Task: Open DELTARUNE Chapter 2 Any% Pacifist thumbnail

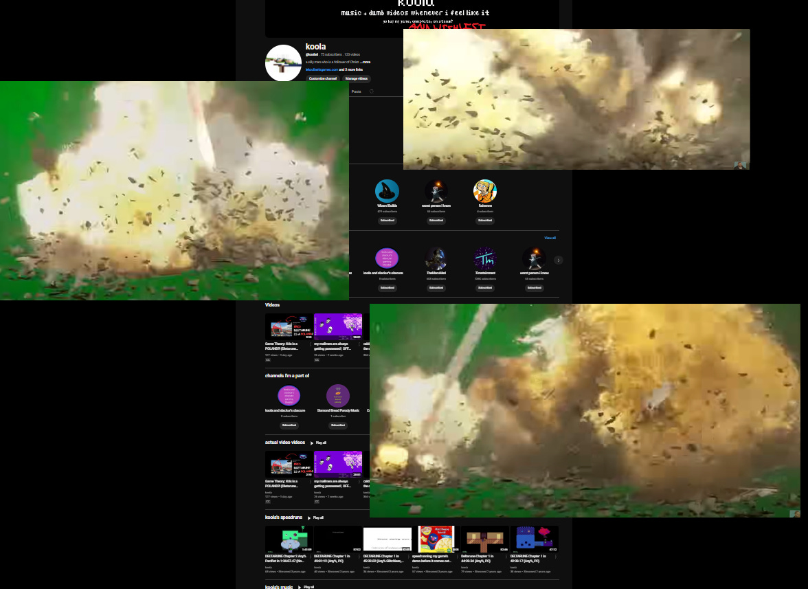Action: pyautogui.click(x=289, y=539)
